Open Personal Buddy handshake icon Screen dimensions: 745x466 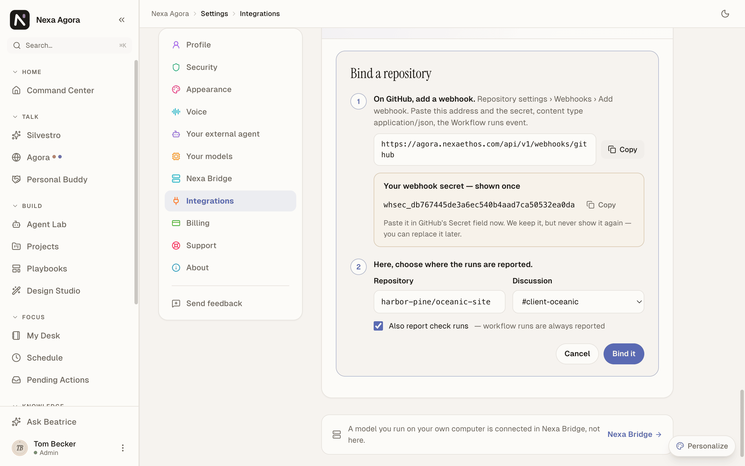click(x=16, y=179)
